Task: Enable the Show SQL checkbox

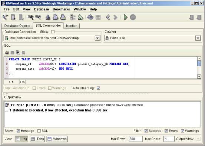Action: [39, 131]
